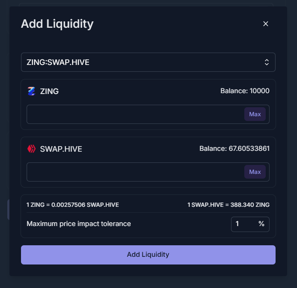
Task: Click the ZING token logo icon
Action: click(31, 91)
